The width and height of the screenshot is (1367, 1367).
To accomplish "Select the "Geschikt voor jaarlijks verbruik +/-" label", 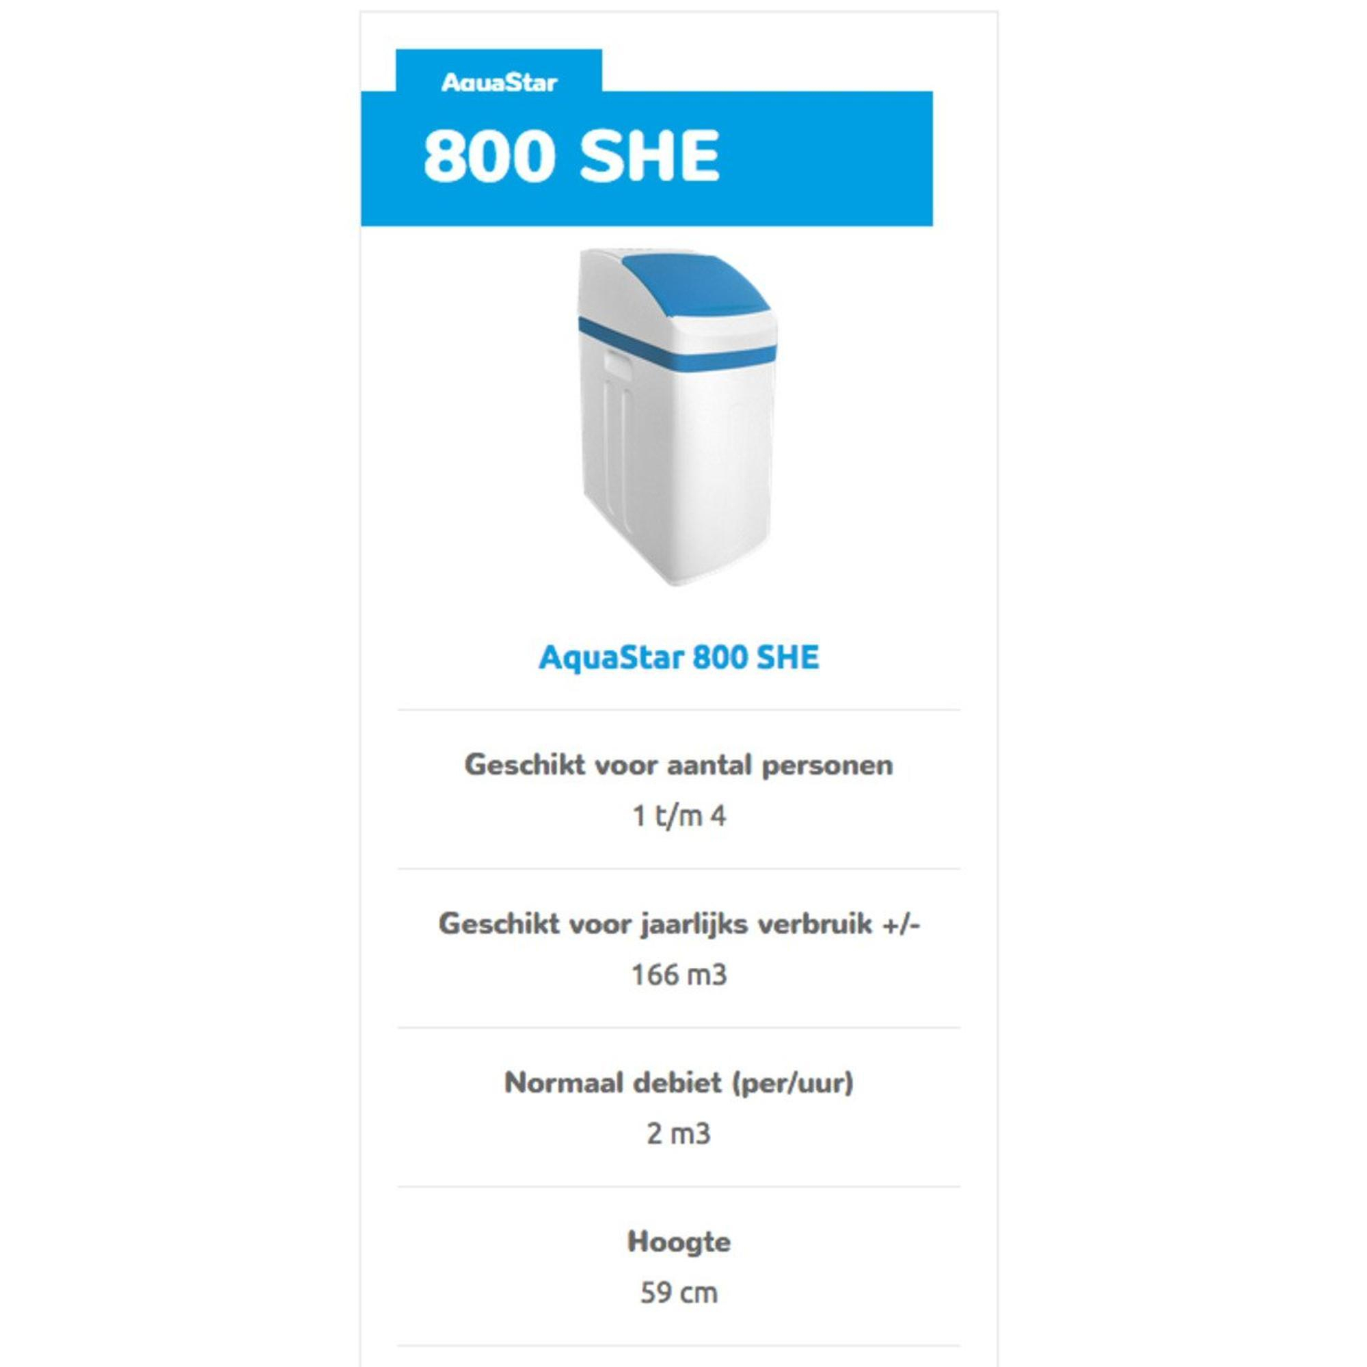I will pos(679,923).
